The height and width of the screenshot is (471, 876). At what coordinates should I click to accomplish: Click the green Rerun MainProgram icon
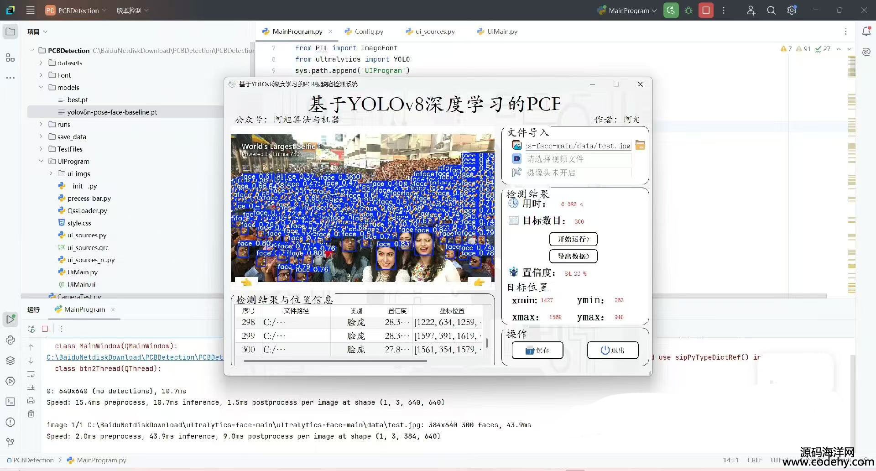click(x=671, y=10)
